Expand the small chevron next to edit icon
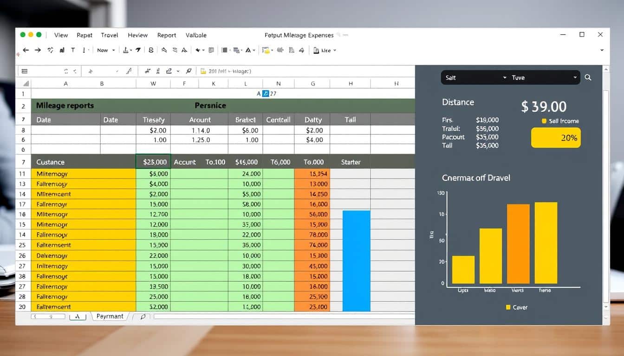Screen dimensions: 624x356 pyautogui.click(x=178, y=71)
